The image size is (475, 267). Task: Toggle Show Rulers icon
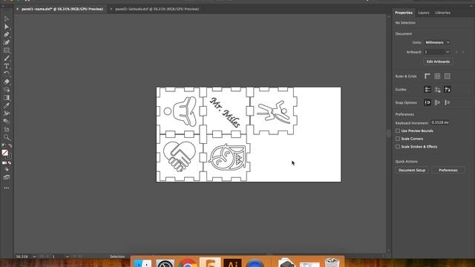(427, 76)
